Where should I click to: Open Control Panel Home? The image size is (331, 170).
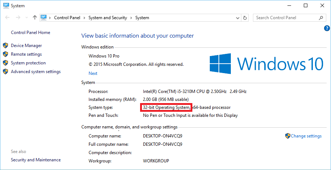click(30, 33)
